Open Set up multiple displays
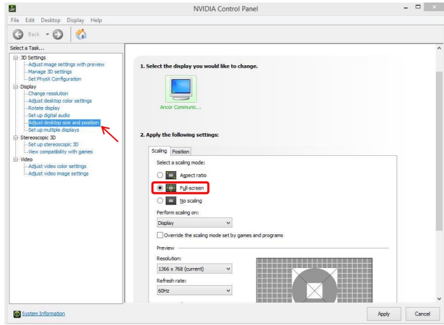 [53, 130]
